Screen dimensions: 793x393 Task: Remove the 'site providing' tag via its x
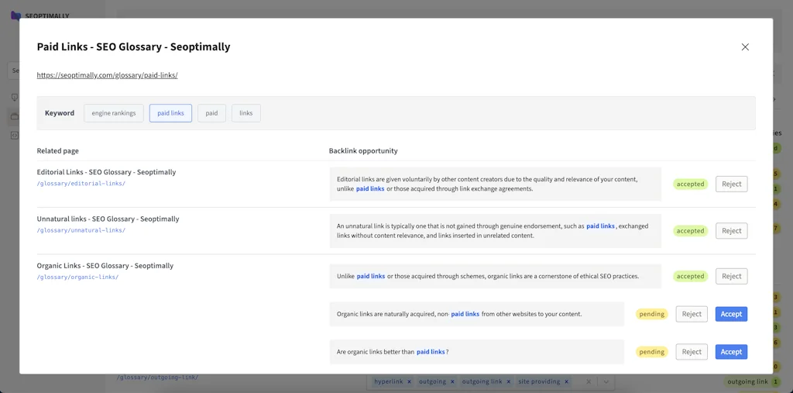(x=567, y=381)
